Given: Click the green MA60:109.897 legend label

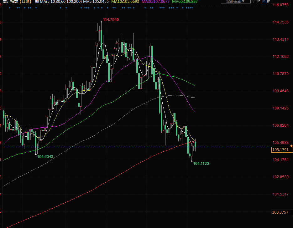Looking at the screenshot, I should click(185, 2).
